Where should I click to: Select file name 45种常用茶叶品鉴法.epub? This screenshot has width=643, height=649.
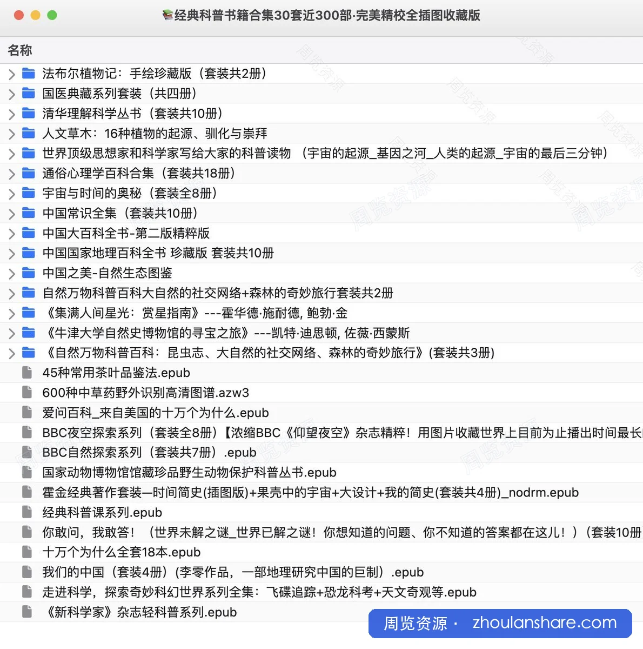click(x=116, y=373)
